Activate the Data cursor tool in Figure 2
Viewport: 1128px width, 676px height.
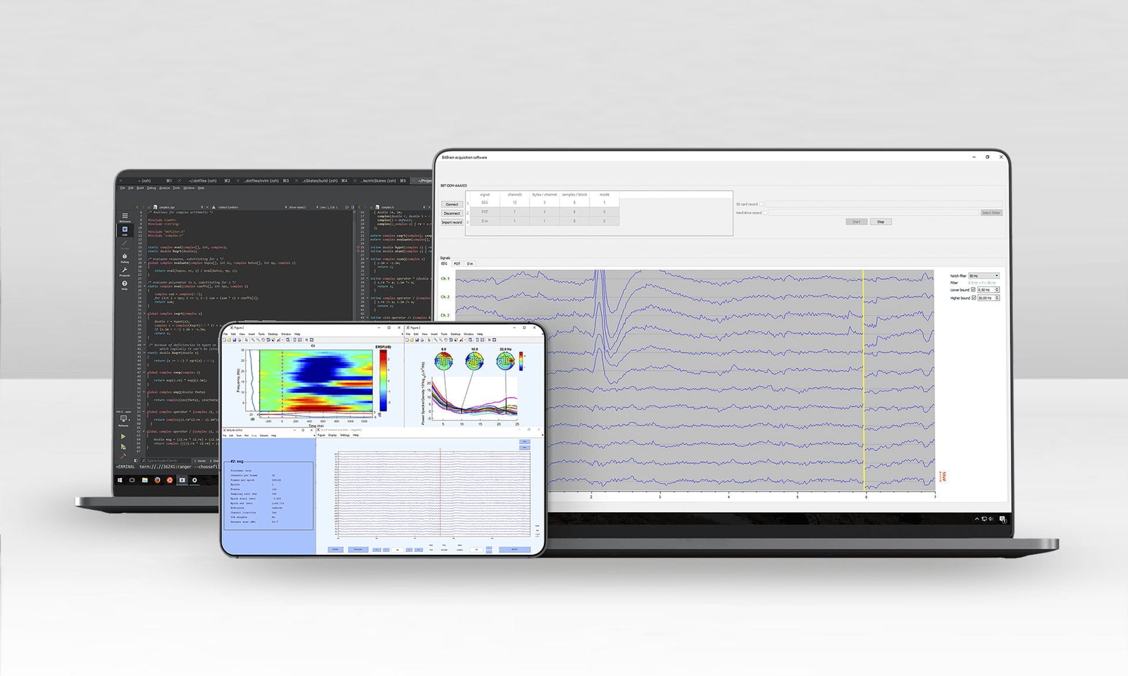click(273, 340)
